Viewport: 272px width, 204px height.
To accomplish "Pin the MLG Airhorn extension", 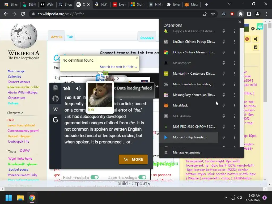I will coord(224,116).
